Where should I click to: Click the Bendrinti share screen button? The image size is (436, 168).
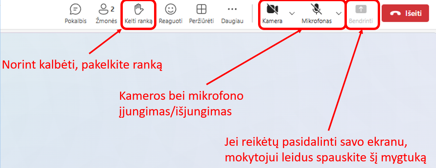[x=361, y=14]
